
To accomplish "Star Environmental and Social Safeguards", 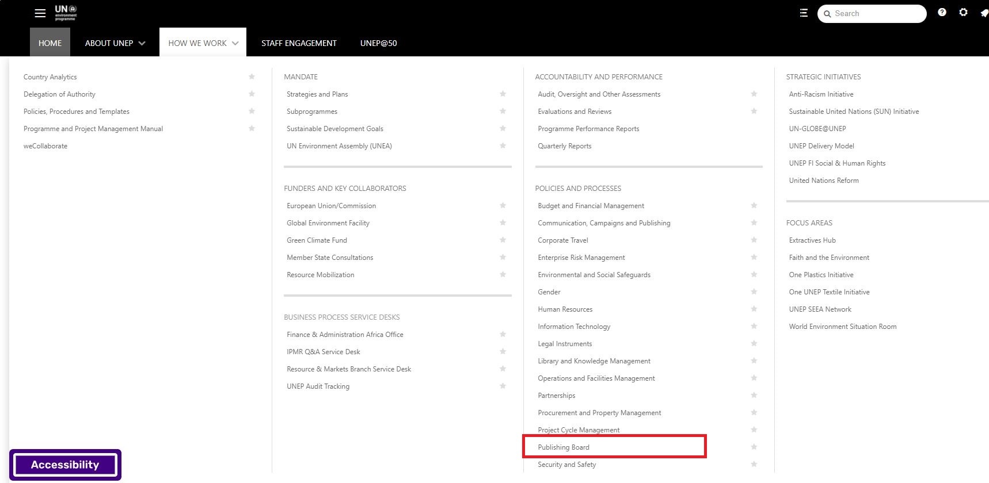I will [754, 274].
